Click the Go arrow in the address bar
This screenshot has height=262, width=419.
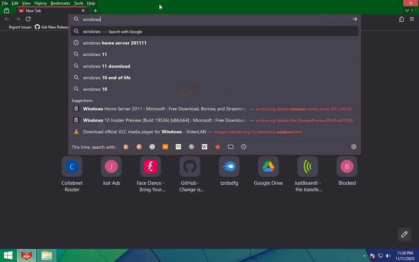pos(355,19)
